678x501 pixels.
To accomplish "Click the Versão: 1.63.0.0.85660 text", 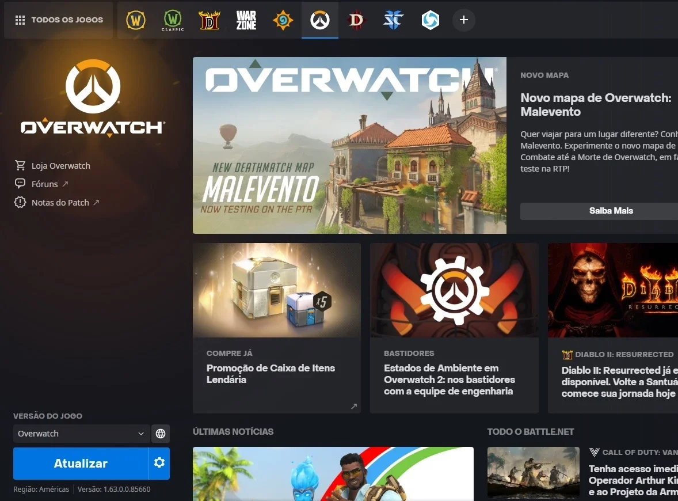I will (114, 489).
